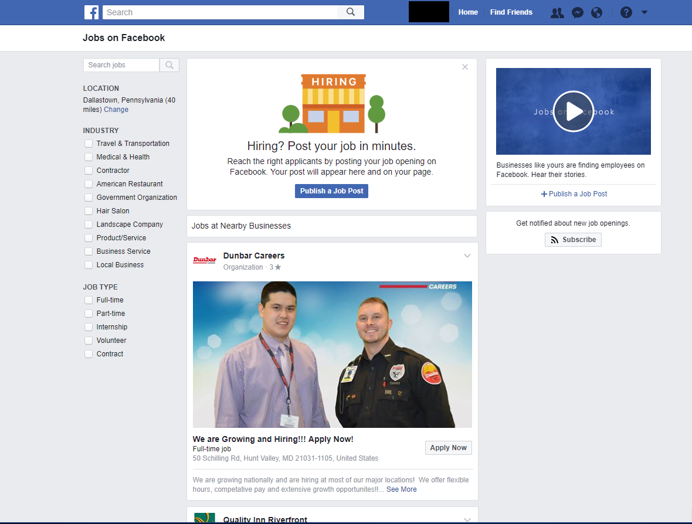
Task: Focus the top Facebook Search field
Action: click(220, 12)
